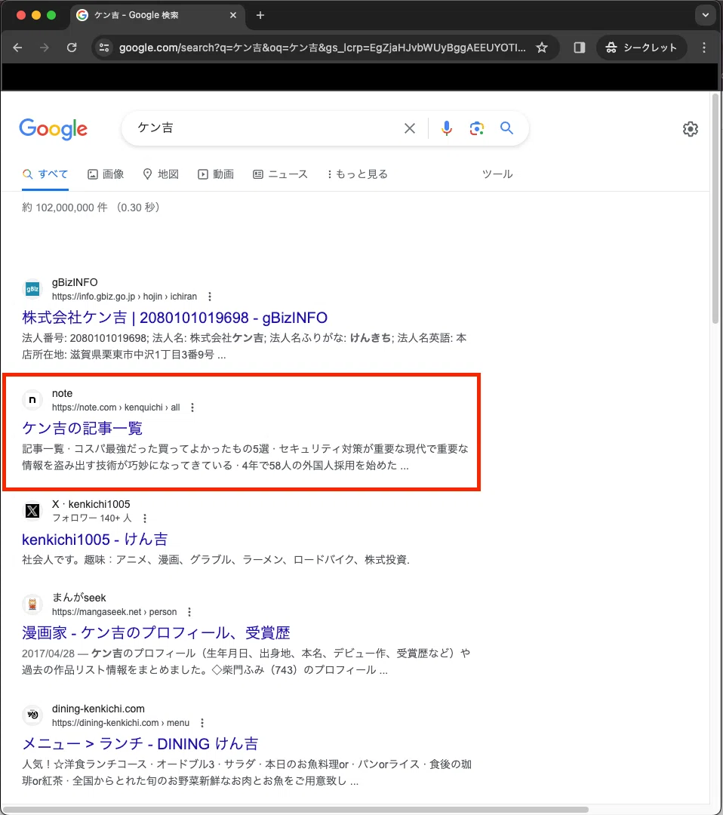Viewport: 723px width, 815px height.
Task: Open more options for gBizINFO result
Action: click(210, 297)
